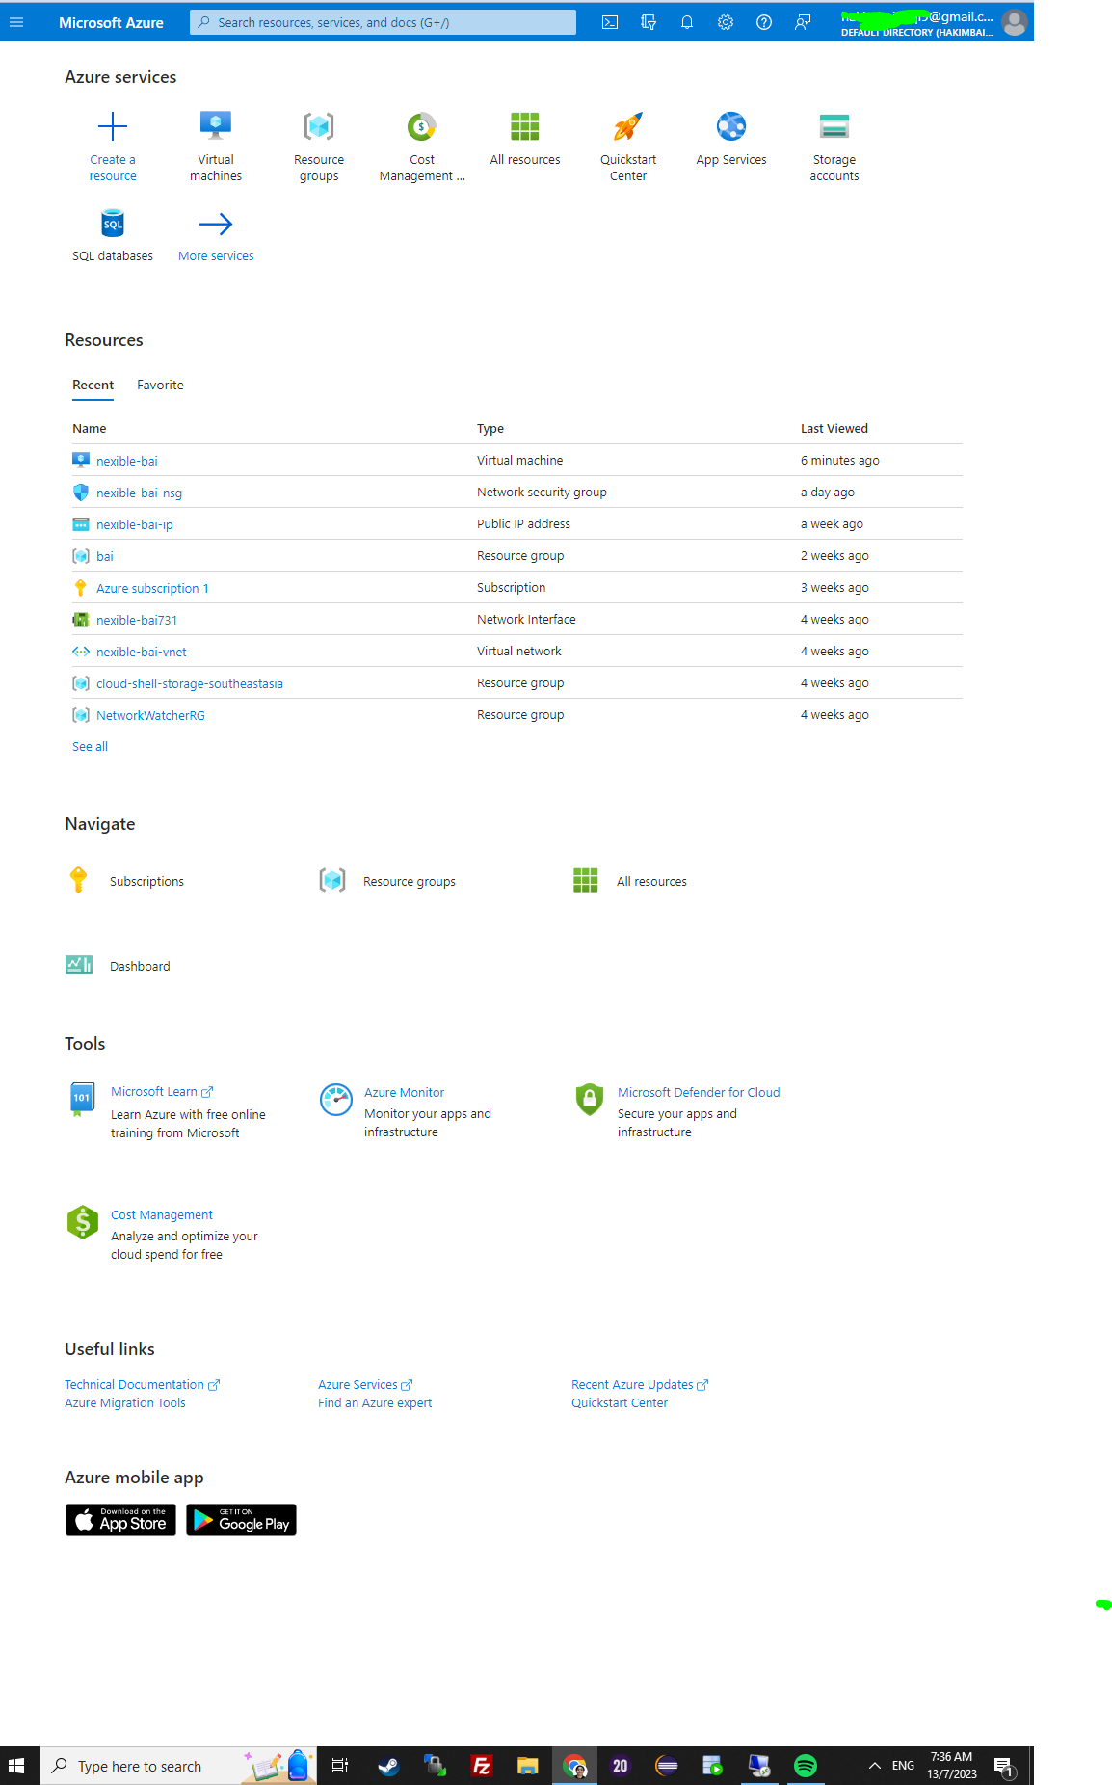Open the Feedback icon in header

(x=803, y=22)
